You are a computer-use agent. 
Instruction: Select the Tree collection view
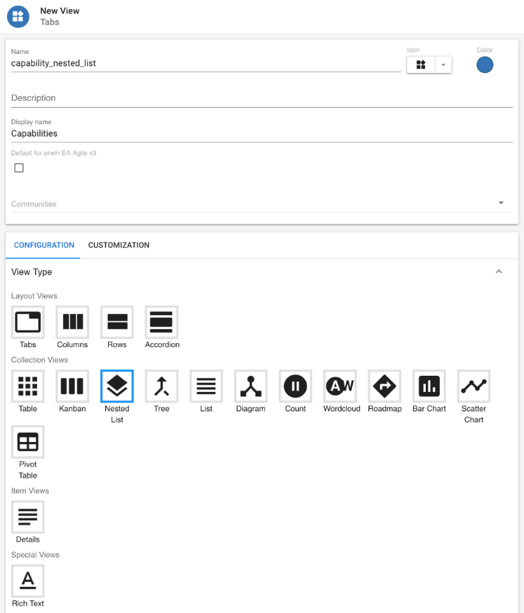click(x=161, y=386)
